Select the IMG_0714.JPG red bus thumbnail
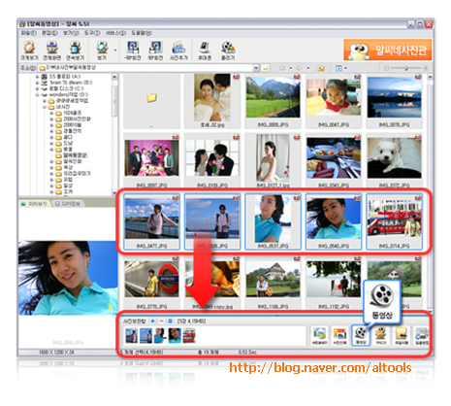451x406 pixels. click(394, 221)
